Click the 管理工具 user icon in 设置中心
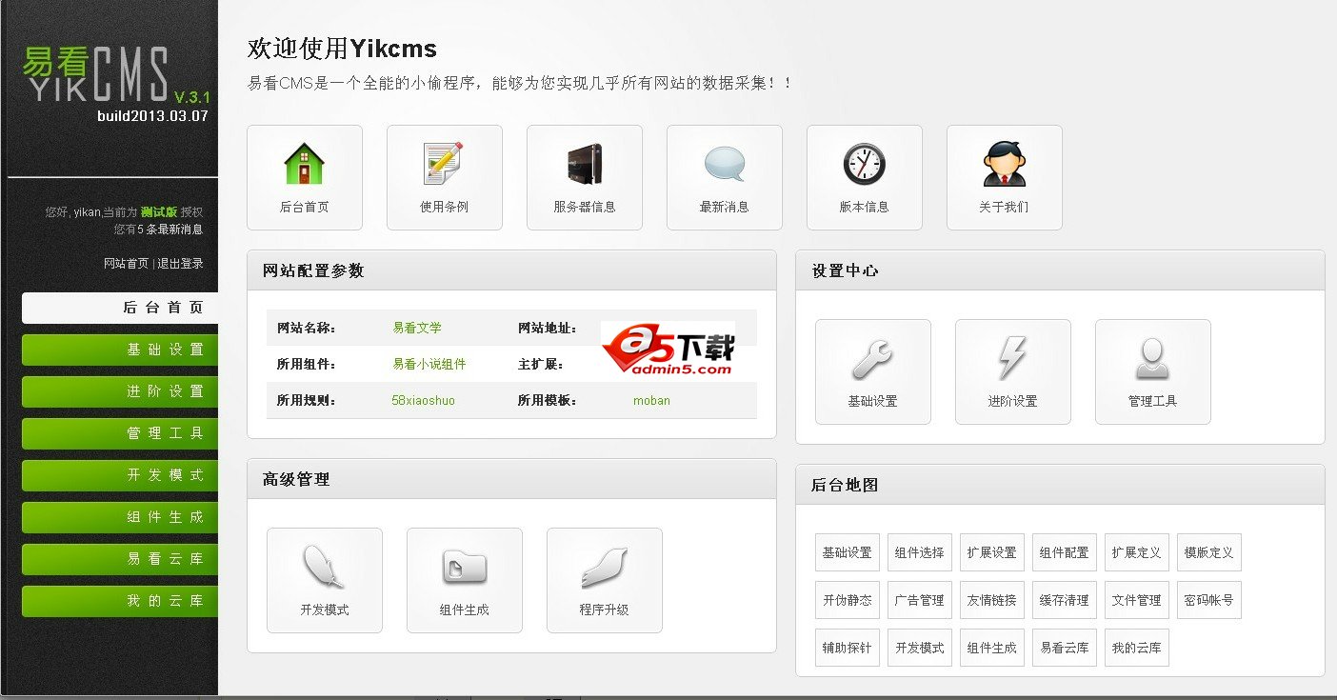Viewport: 1337px width, 700px height. point(1153,371)
